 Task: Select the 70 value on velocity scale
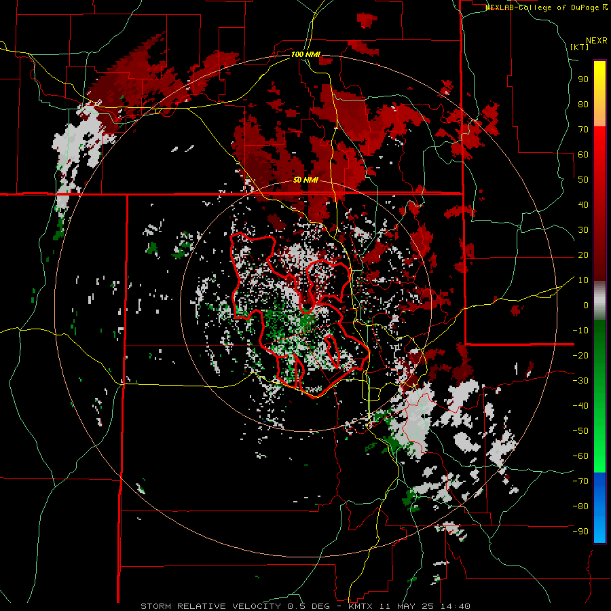tap(583, 130)
